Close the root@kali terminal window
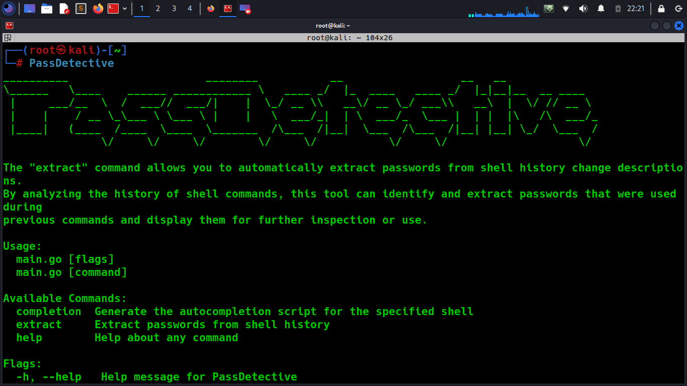Viewport: 687px width, 386px height. click(x=678, y=26)
